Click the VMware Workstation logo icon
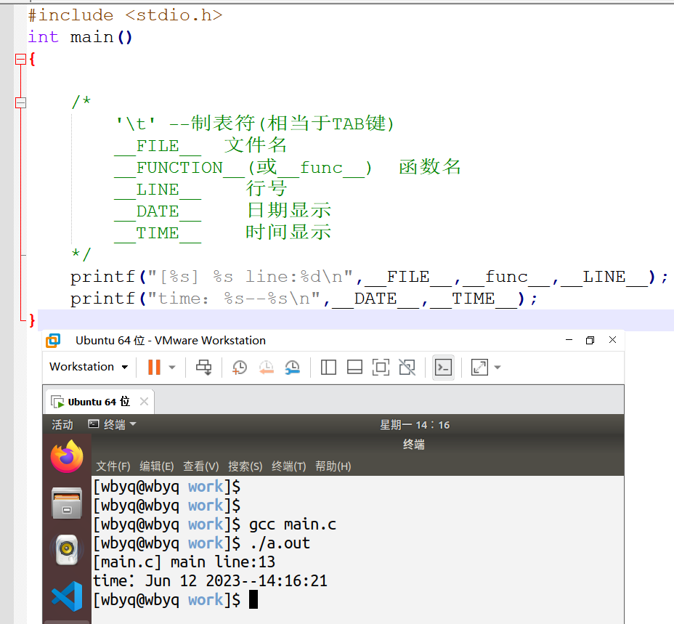674x624 pixels. 53,340
